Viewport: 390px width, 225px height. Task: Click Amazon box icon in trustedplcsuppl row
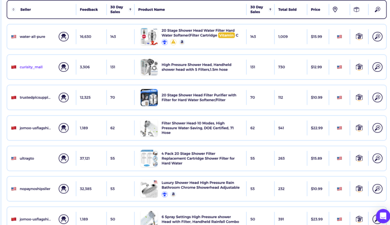359,98
